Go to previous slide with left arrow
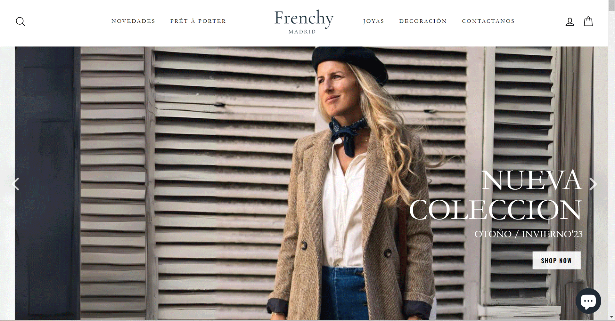This screenshot has width=615, height=321. (15, 184)
